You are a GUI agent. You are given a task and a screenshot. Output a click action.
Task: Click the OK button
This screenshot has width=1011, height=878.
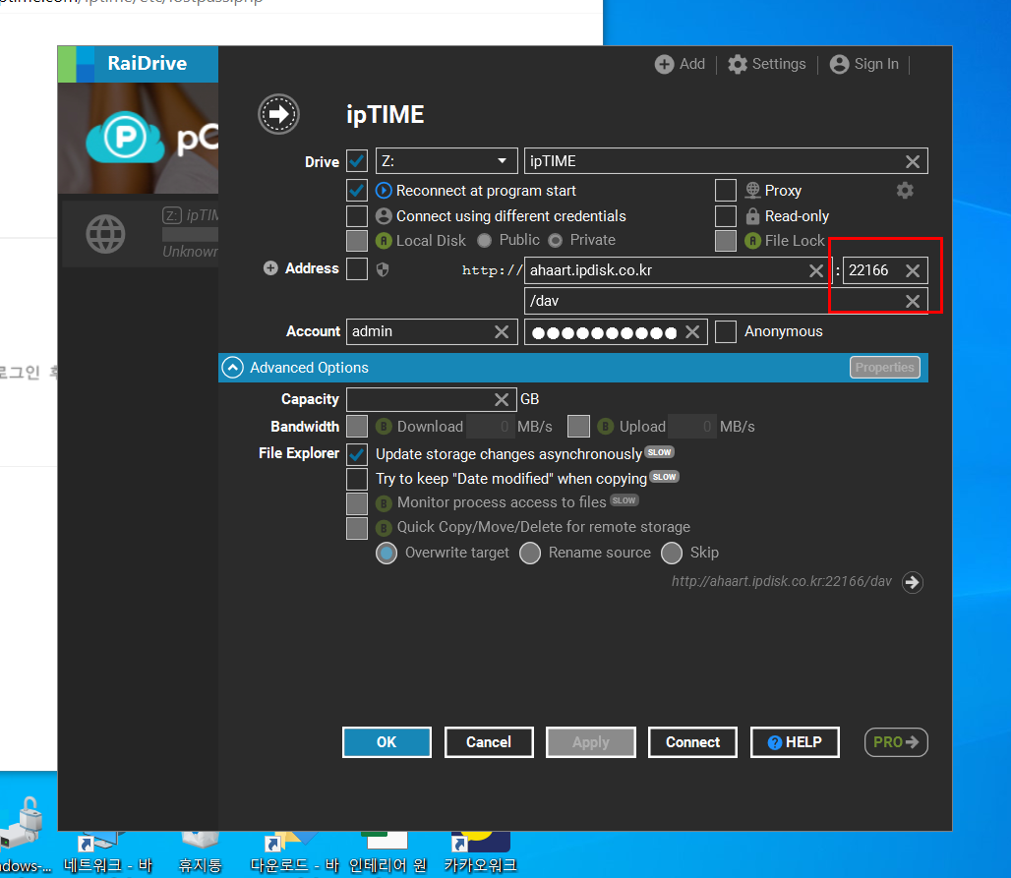(387, 742)
